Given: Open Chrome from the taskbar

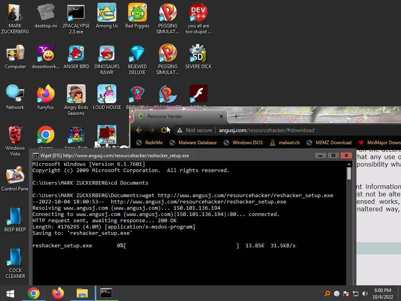Looking at the screenshot, I should (34, 293).
